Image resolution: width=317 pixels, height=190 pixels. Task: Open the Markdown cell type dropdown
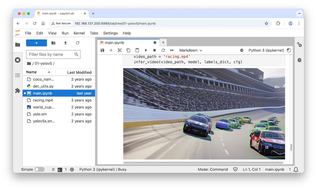point(191,50)
